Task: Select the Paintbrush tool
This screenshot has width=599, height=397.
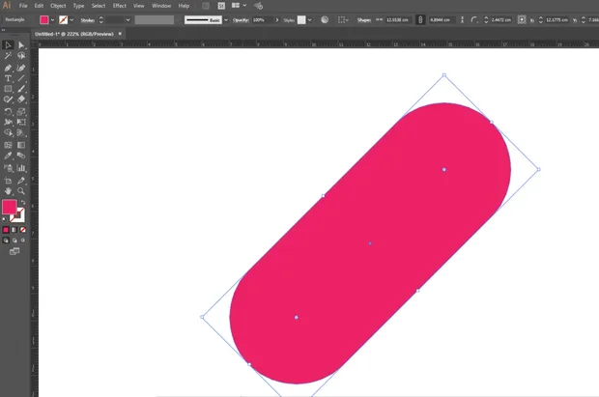Action: coord(21,89)
